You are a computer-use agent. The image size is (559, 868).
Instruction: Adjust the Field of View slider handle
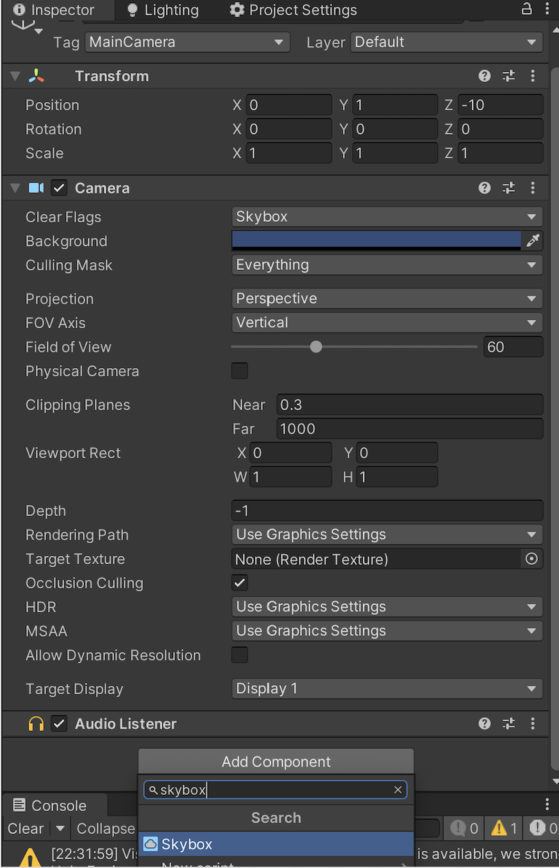tap(316, 347)
